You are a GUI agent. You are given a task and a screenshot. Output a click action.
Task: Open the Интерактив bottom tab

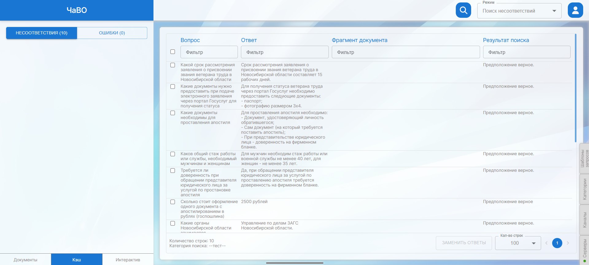pyautogui.click(x=128, y=259)
